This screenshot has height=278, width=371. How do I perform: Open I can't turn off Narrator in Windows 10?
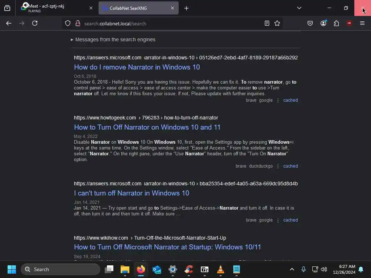click(x=132, y=193)
